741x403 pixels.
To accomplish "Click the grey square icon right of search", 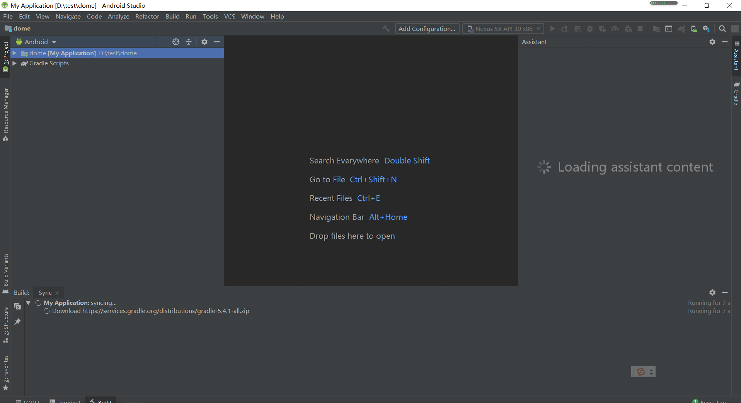I will pyautogui.click(x=735, y=29).
